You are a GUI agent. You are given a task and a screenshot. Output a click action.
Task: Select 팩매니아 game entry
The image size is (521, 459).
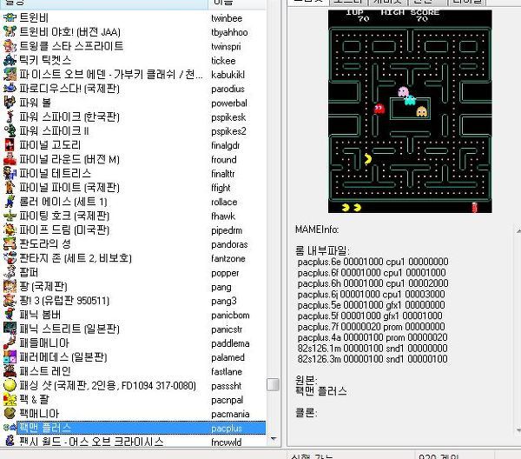click(x=39, y=414)
